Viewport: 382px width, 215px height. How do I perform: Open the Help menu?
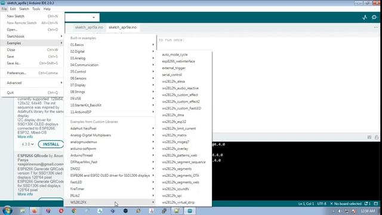[47, 9]
